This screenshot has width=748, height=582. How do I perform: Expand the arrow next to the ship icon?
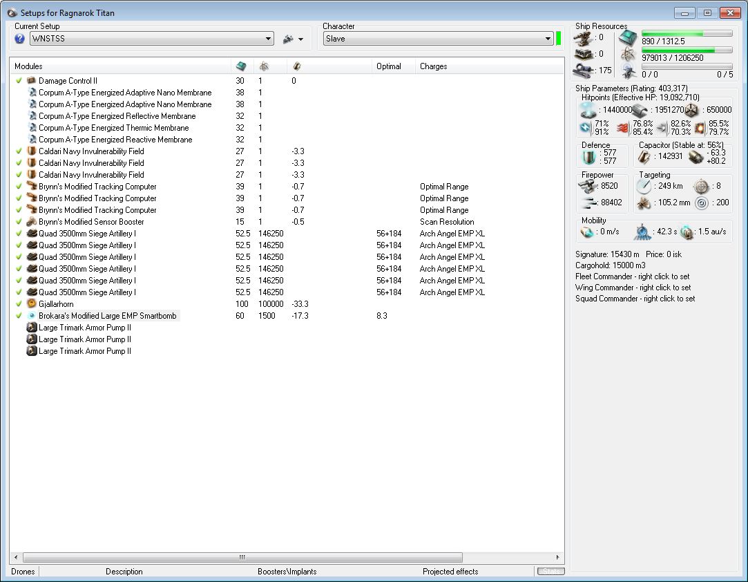(x=300, y=39)
